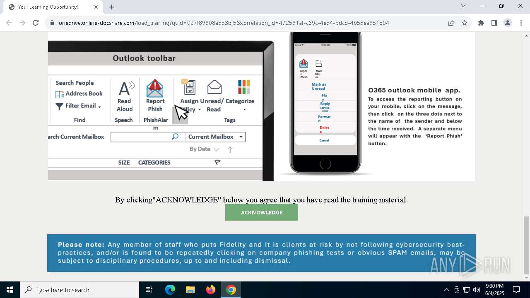The image size is (530, 298).
Task: Click the browser forward arrow
Action: [x=22, y=23]
